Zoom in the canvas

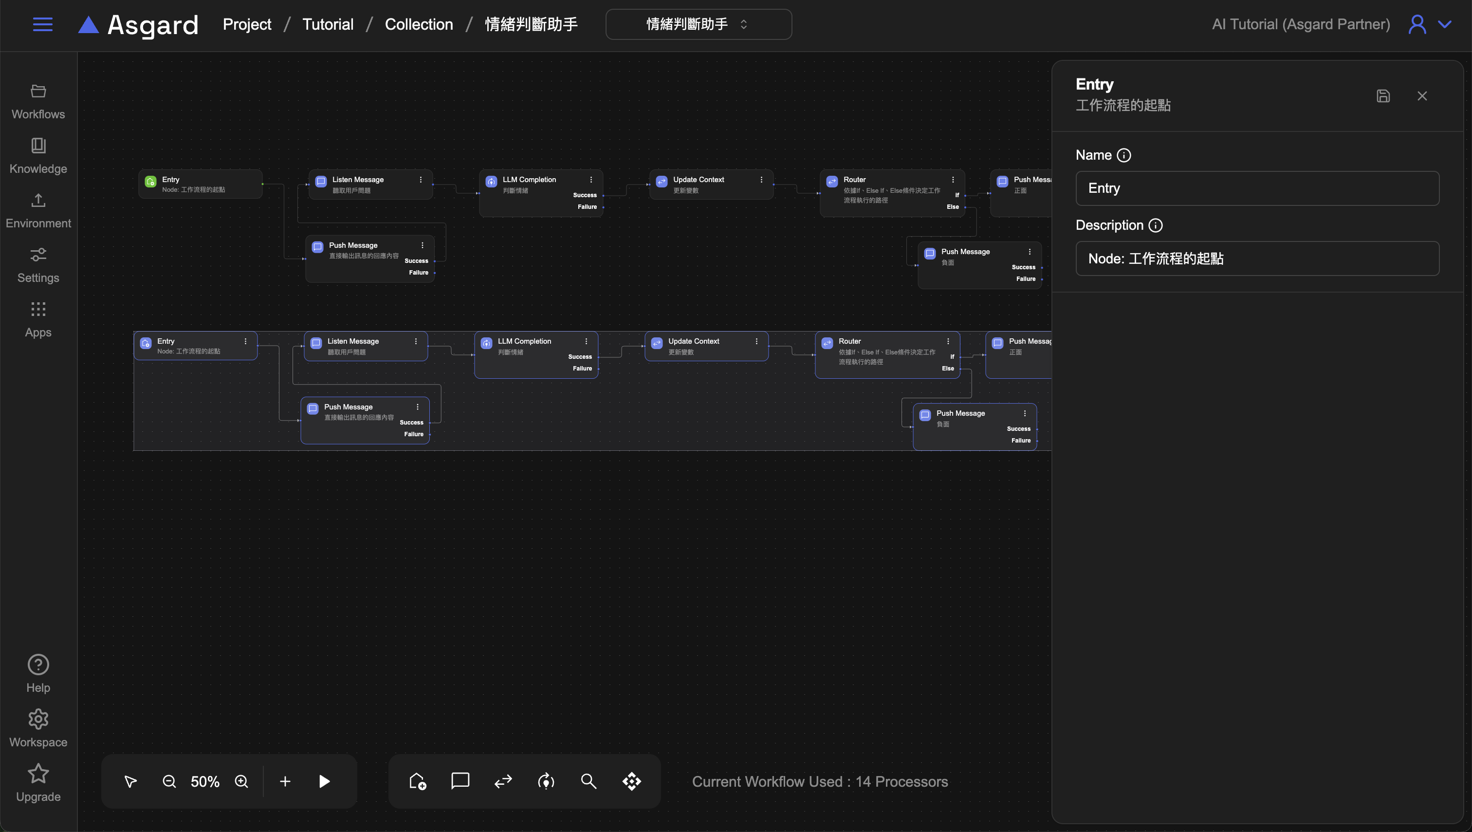(x=242, y=781)
